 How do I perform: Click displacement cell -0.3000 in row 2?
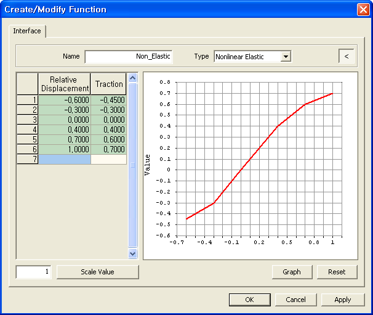tap(64, 110)
